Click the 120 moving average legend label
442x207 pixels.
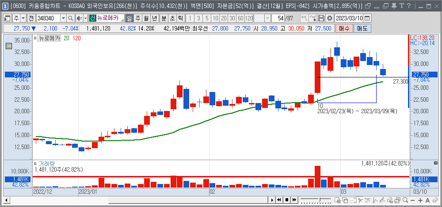pyautogui.click(x=76, y=38)
